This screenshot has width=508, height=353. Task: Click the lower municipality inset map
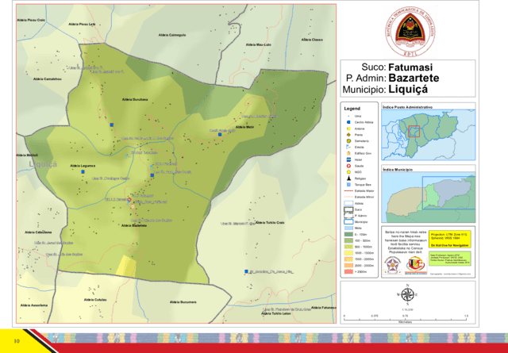click(x=428, y=197)
